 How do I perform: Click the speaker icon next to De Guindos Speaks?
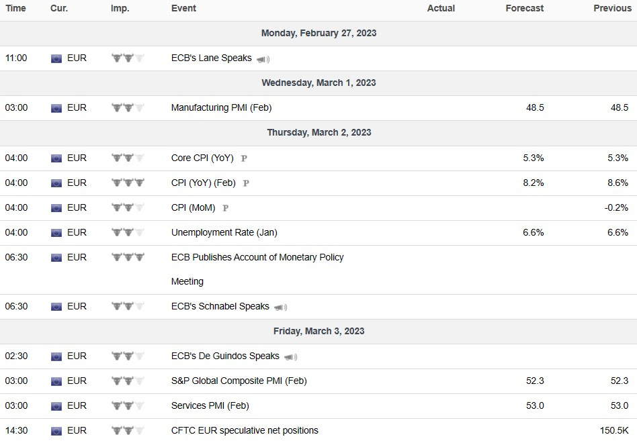point(290,357)
